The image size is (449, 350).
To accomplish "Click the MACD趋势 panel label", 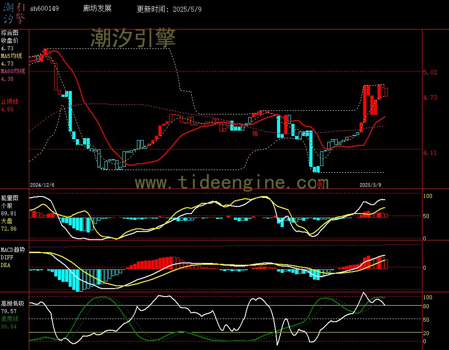I will point(13,250).
